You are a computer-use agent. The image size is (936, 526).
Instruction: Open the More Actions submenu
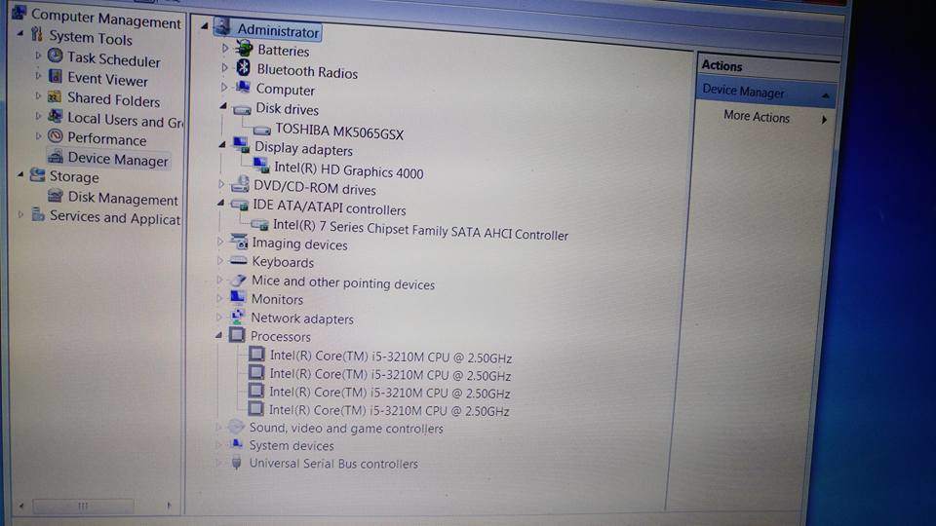coord(824,119)
